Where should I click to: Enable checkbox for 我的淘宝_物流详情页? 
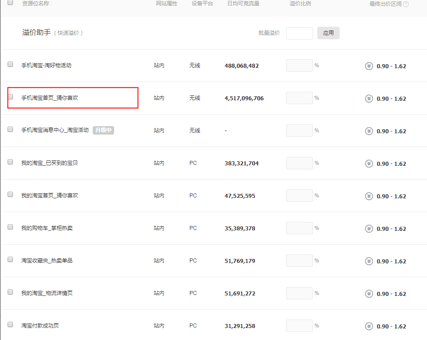click(10, 292)
